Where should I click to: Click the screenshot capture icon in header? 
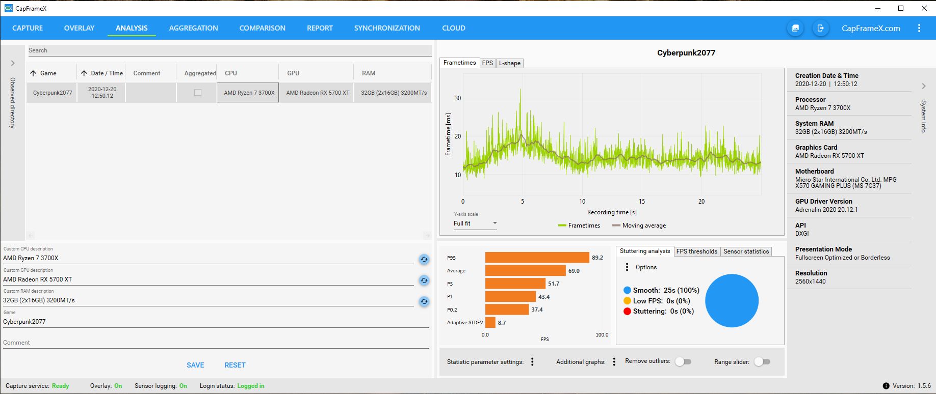[795, 29]
